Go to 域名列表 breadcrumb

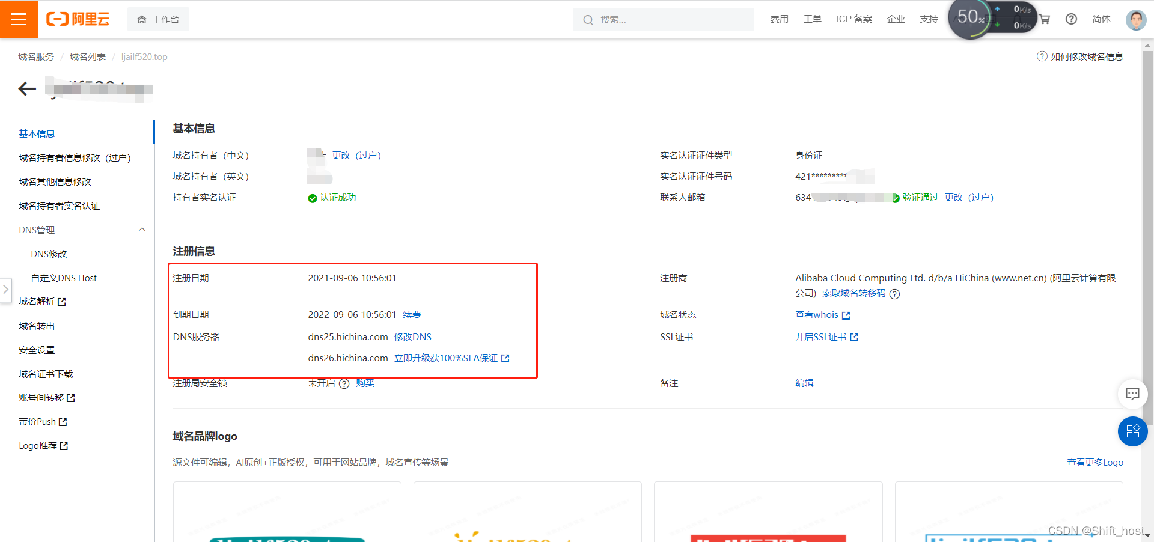click(x=88, y=56)
